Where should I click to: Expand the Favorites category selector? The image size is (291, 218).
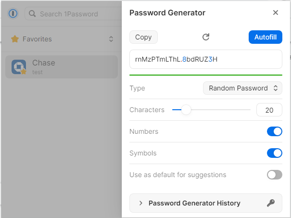[x=111, y=39]
